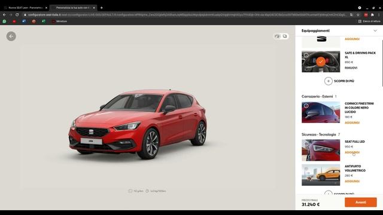Open a new browser tab
Screen dimensions: 383x215
click(101, 8)
